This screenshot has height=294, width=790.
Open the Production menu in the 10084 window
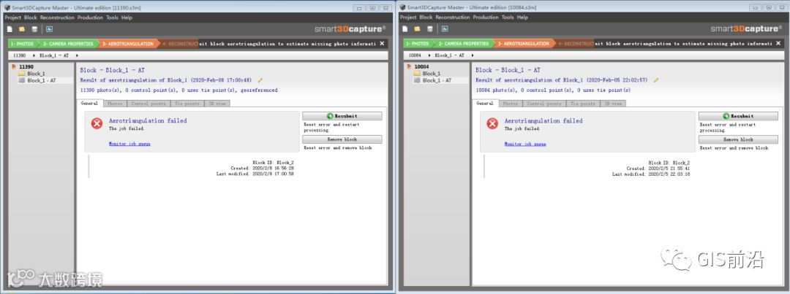click(486, 18)
